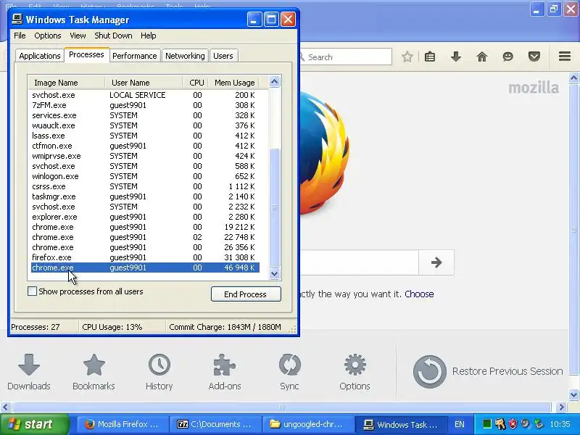Image resolution: width=580 pixels, height=435 pixels.
Task: Switch to Performance tab
Action: 135,56
